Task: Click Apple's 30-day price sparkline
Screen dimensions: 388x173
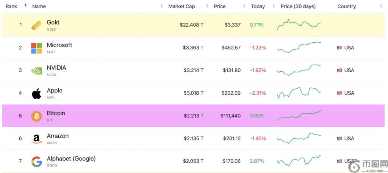Action: click(x=299, y=93)
